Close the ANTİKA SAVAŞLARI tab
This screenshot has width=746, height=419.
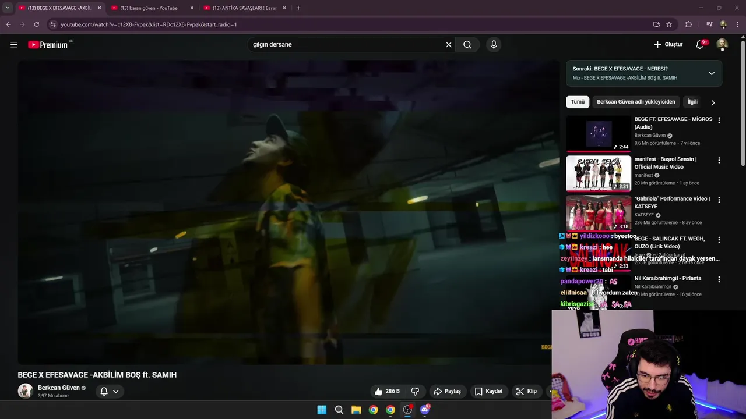[284, 8]
